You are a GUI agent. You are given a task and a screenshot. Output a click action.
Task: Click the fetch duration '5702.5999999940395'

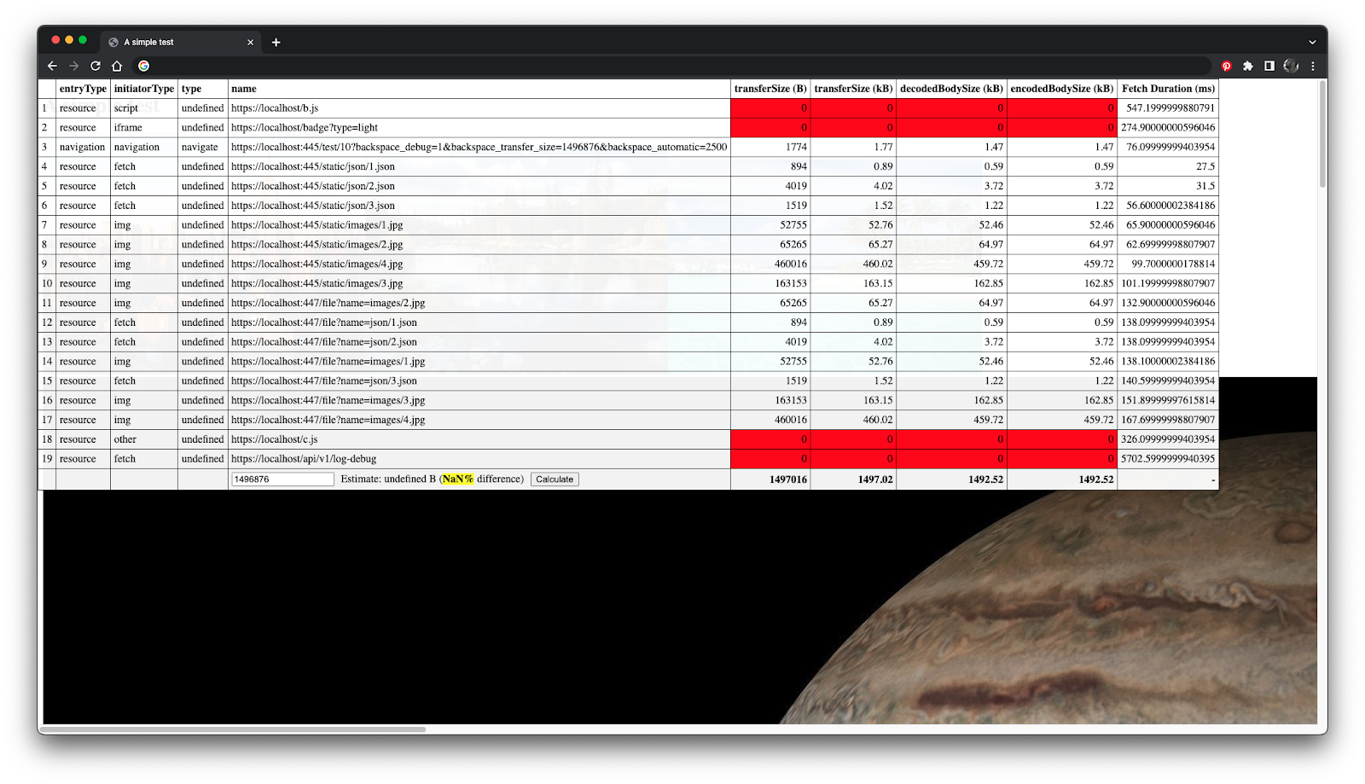tap(1168, 459)
